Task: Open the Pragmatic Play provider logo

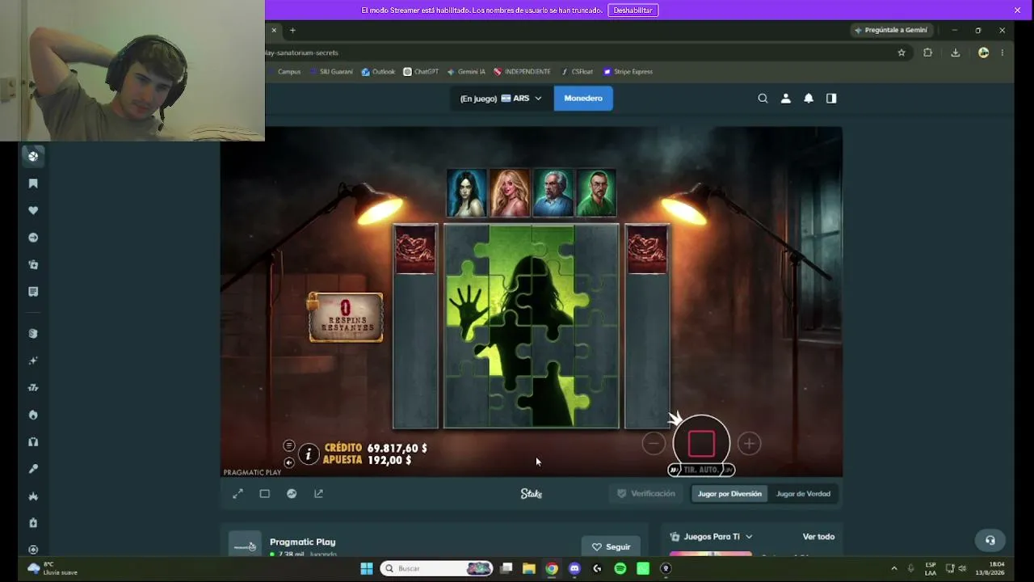Action: 244,546
